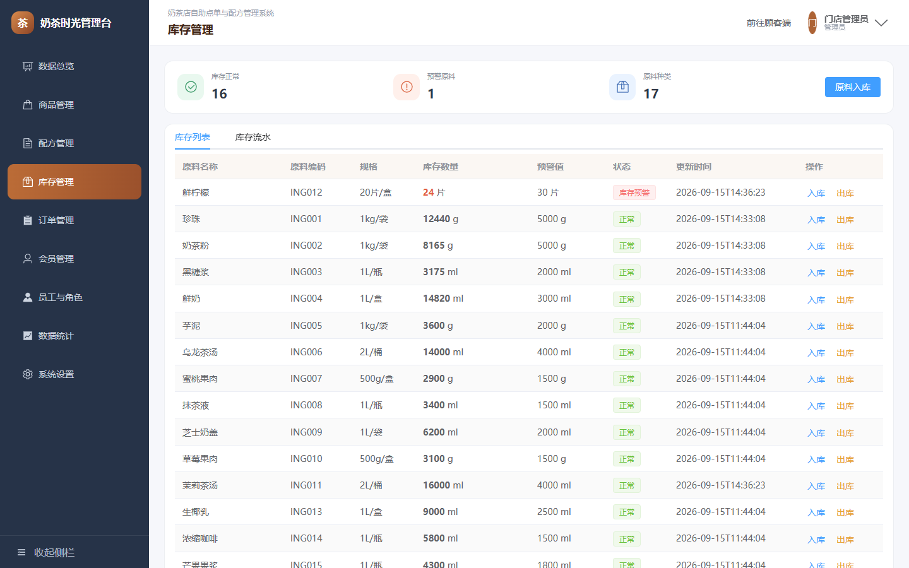Click the 配方管理 document icon
The image size is (909, 568).
coord(28,143)
